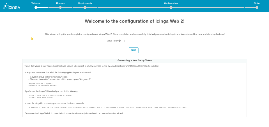This screenshot has height=127, width=269.
Task: Click the "Welcome to the configuration of Icinga Web 2!" title
Action: tap(135, 21)
